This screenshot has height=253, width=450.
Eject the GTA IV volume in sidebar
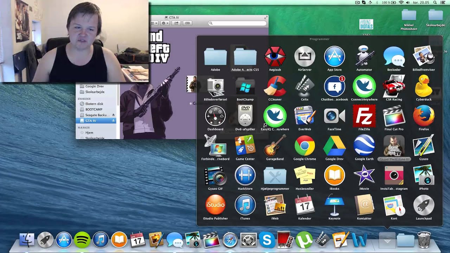(114, 121)
